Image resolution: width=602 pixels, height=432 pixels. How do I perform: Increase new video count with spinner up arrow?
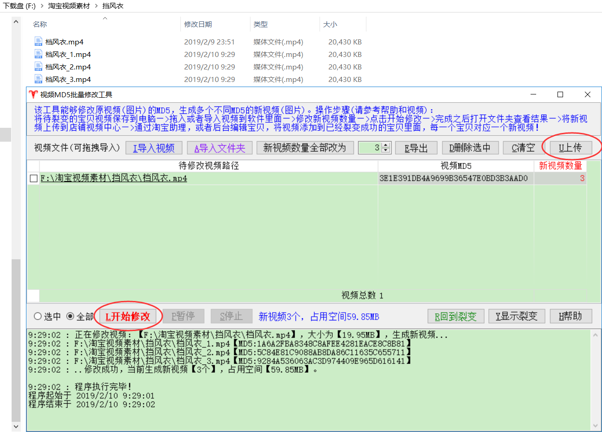pyautogui.click(x=386, y=145)
